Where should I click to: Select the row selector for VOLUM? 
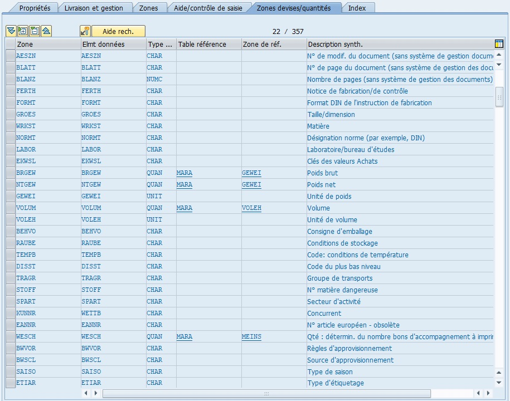pos(10,208)
